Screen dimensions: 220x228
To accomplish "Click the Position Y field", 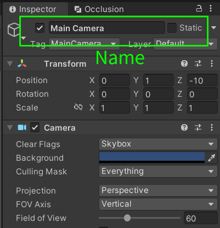I will [159, 80].
